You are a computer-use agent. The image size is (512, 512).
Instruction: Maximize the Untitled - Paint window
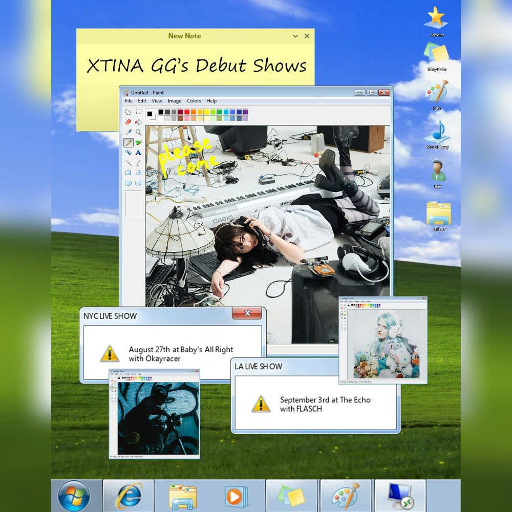[x=372, y=93]
